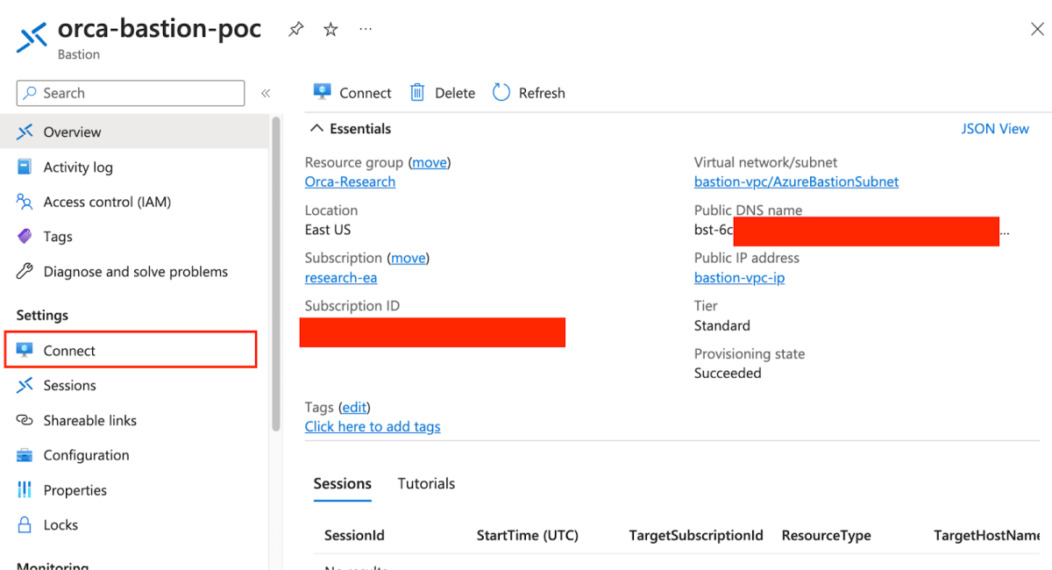Open Connect under Settings
Viewport: 1052px width, 570px height.
coord(131,350)
